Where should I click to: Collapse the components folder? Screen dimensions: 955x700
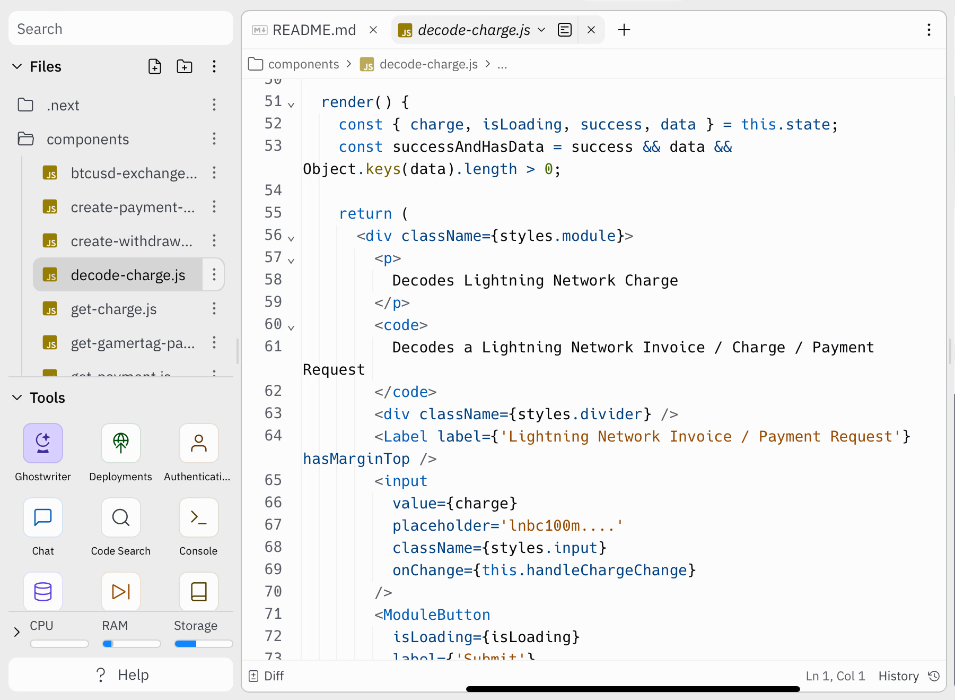coord(87,139)
